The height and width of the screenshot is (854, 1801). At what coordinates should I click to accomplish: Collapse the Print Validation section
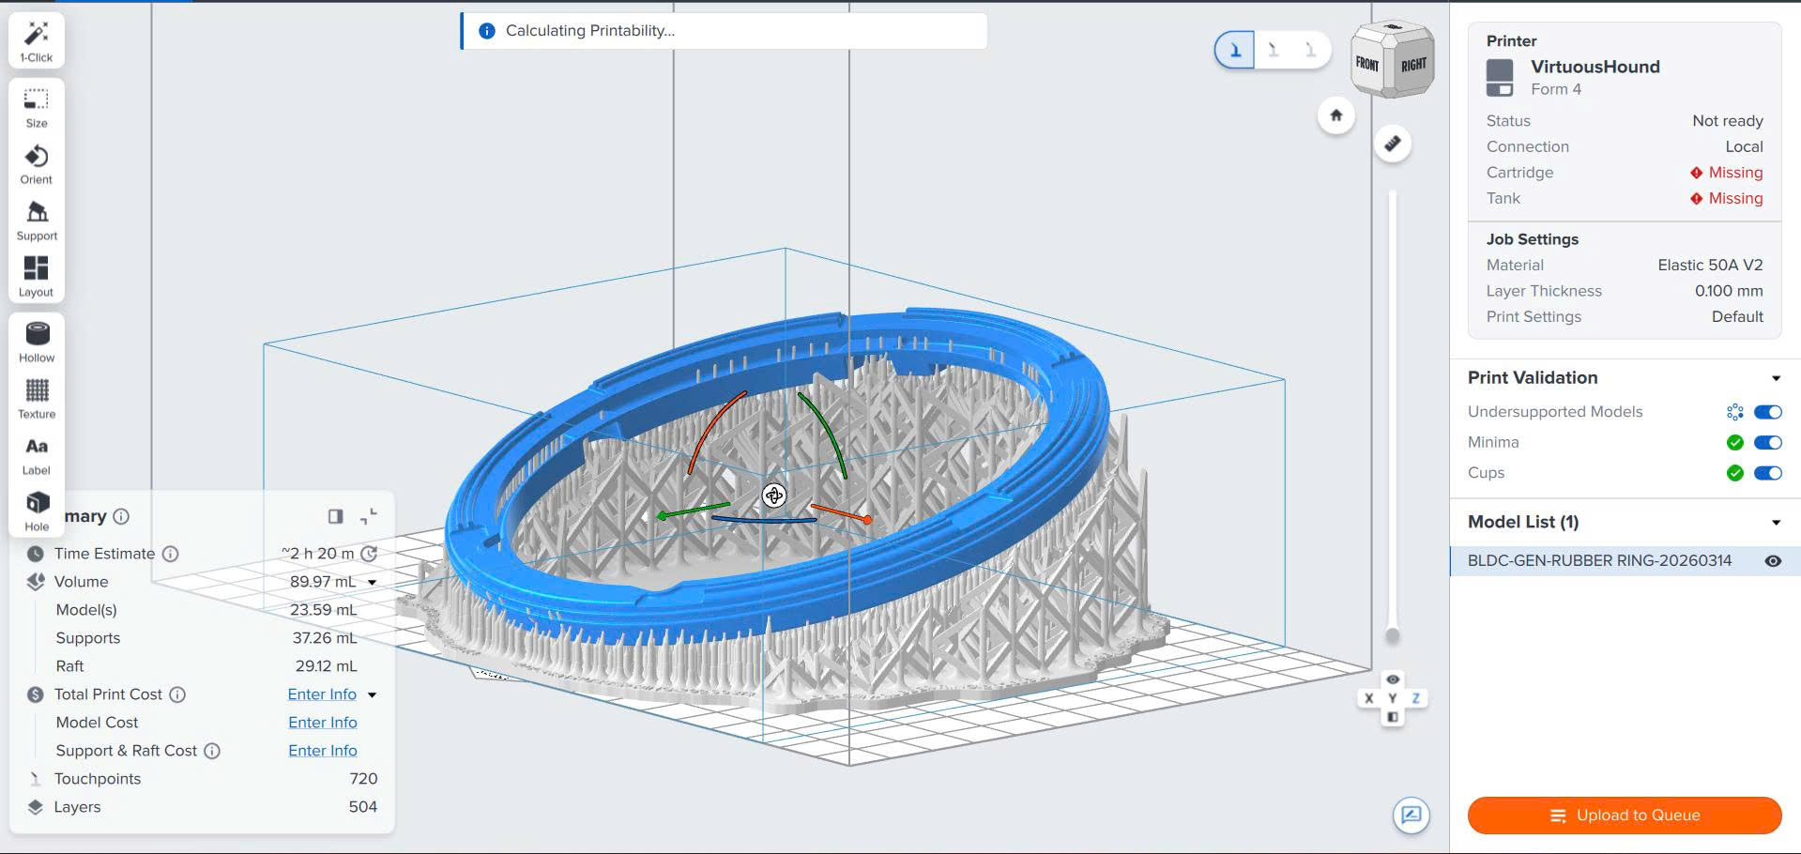pos(1776,378)
